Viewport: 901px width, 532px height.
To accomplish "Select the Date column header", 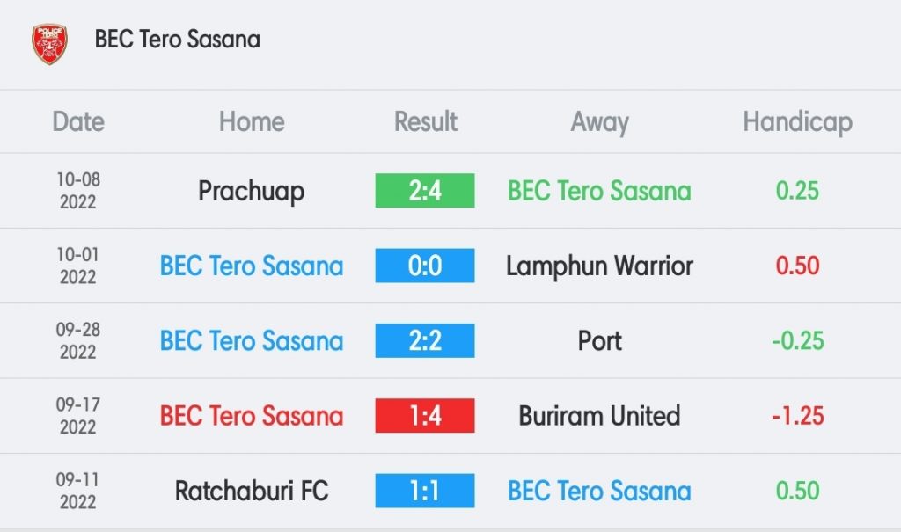I will tap(78, 122).
